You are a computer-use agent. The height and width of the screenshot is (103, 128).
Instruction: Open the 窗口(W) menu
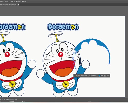[18, 2]
